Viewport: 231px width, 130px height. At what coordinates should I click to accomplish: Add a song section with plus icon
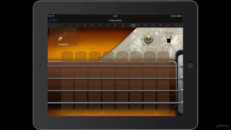[180, 26]
